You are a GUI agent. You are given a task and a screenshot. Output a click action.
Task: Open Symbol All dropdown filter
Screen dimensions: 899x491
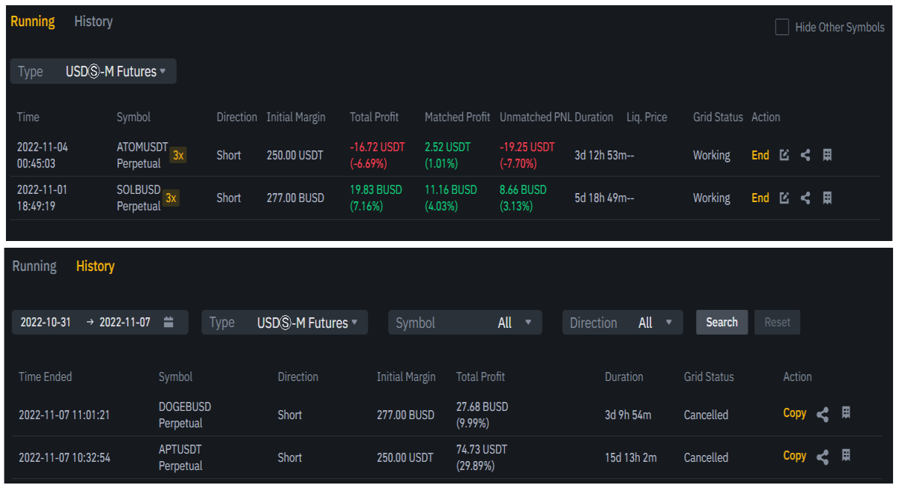464,323
